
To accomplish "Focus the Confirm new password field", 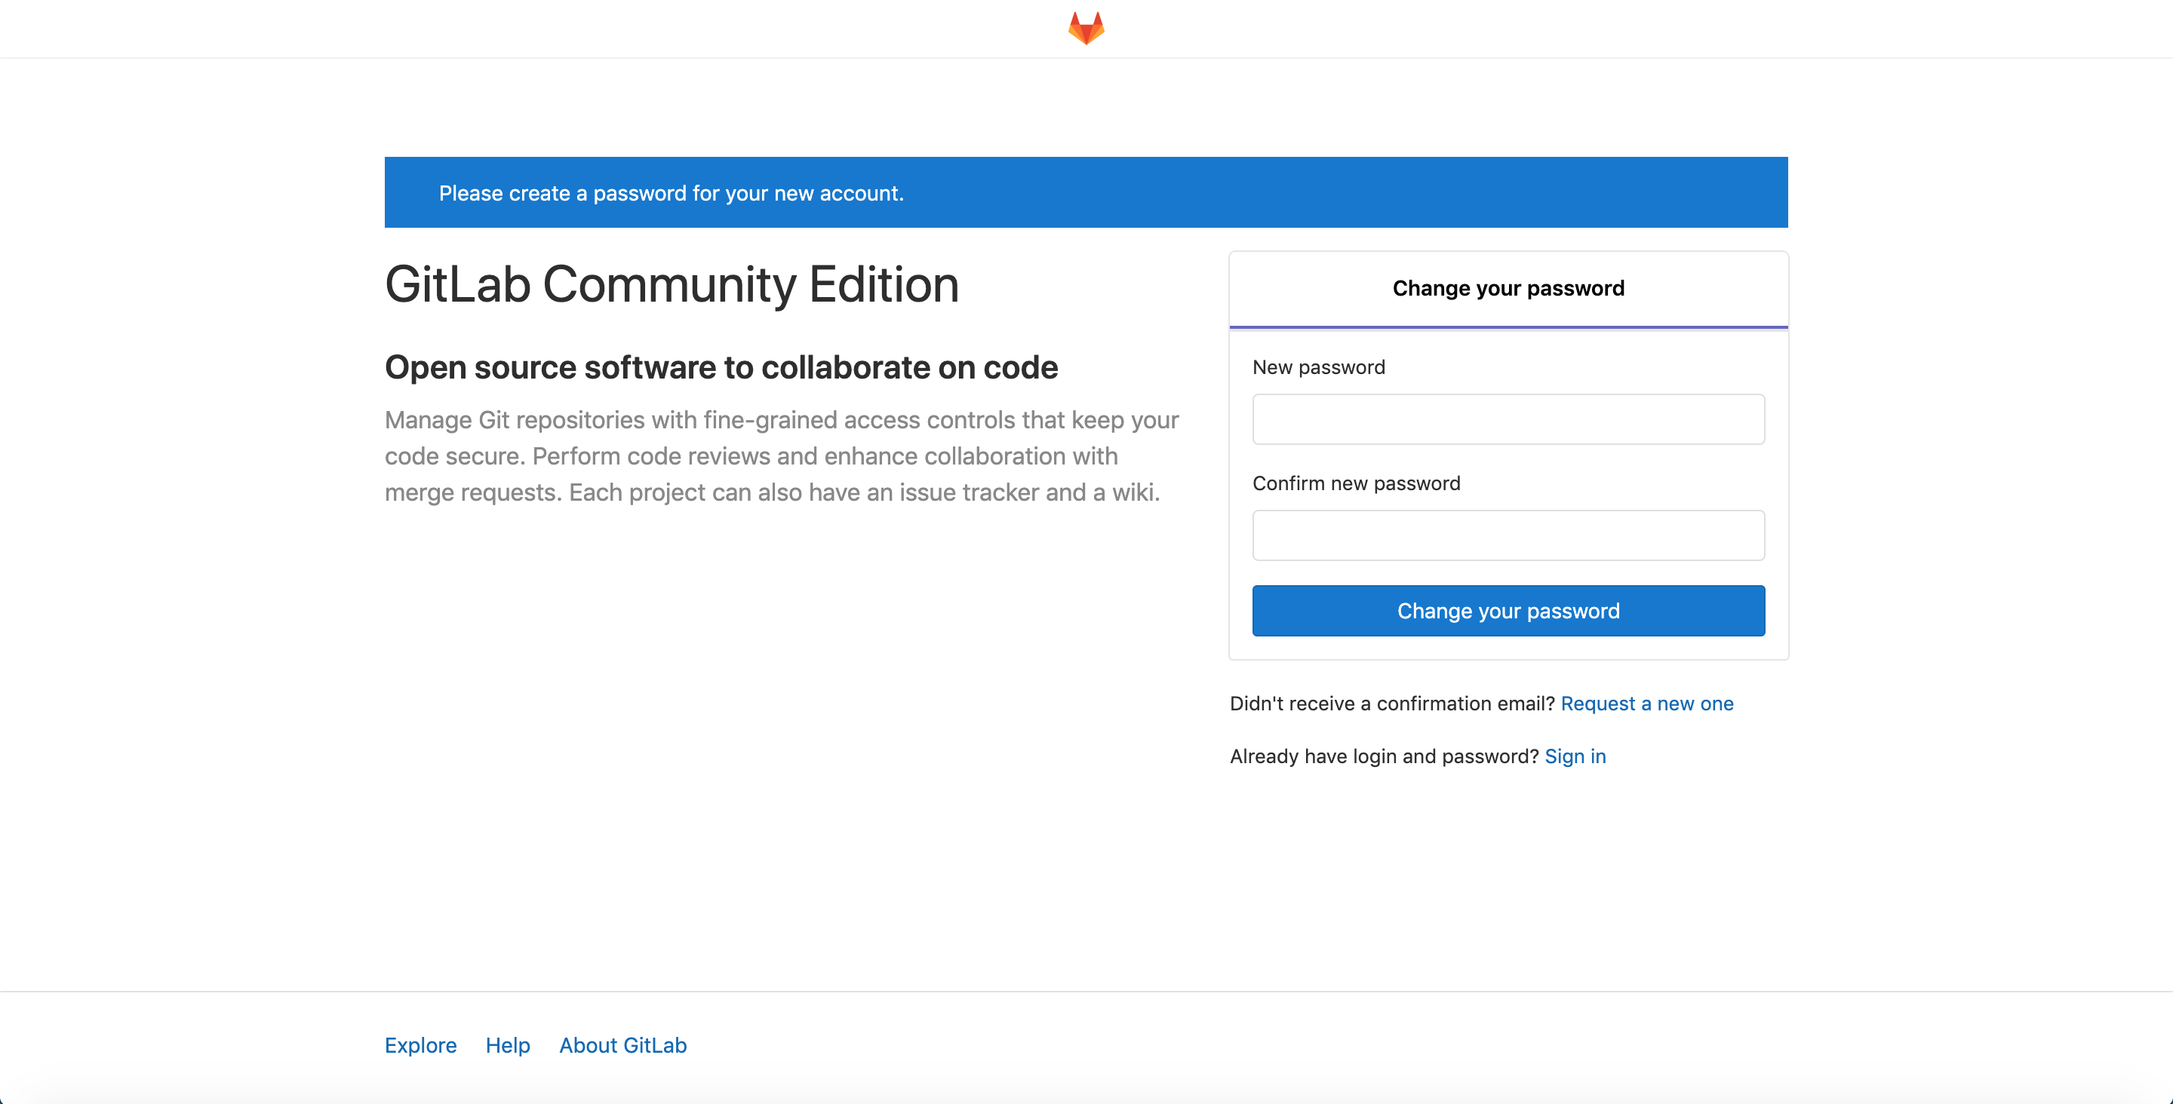I will 1508,535.
